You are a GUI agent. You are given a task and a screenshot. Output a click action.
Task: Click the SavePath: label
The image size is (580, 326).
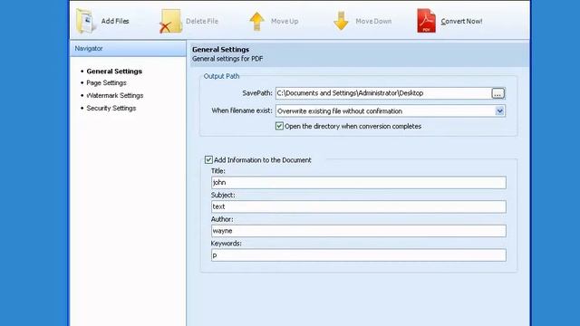pyautogui.click(x=257, y=93)
